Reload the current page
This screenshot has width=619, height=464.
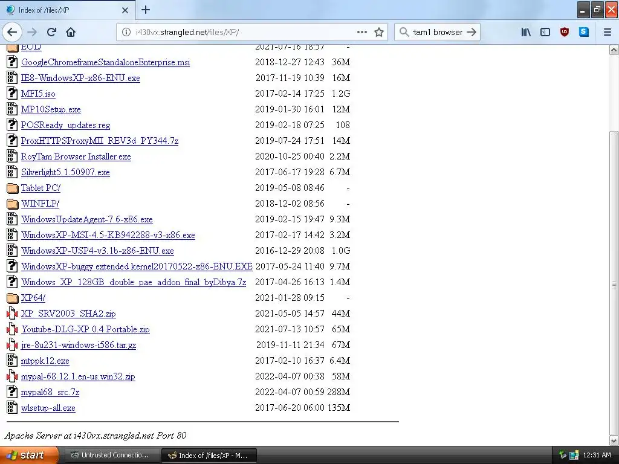pyautogui.click(x=51, y=32)
